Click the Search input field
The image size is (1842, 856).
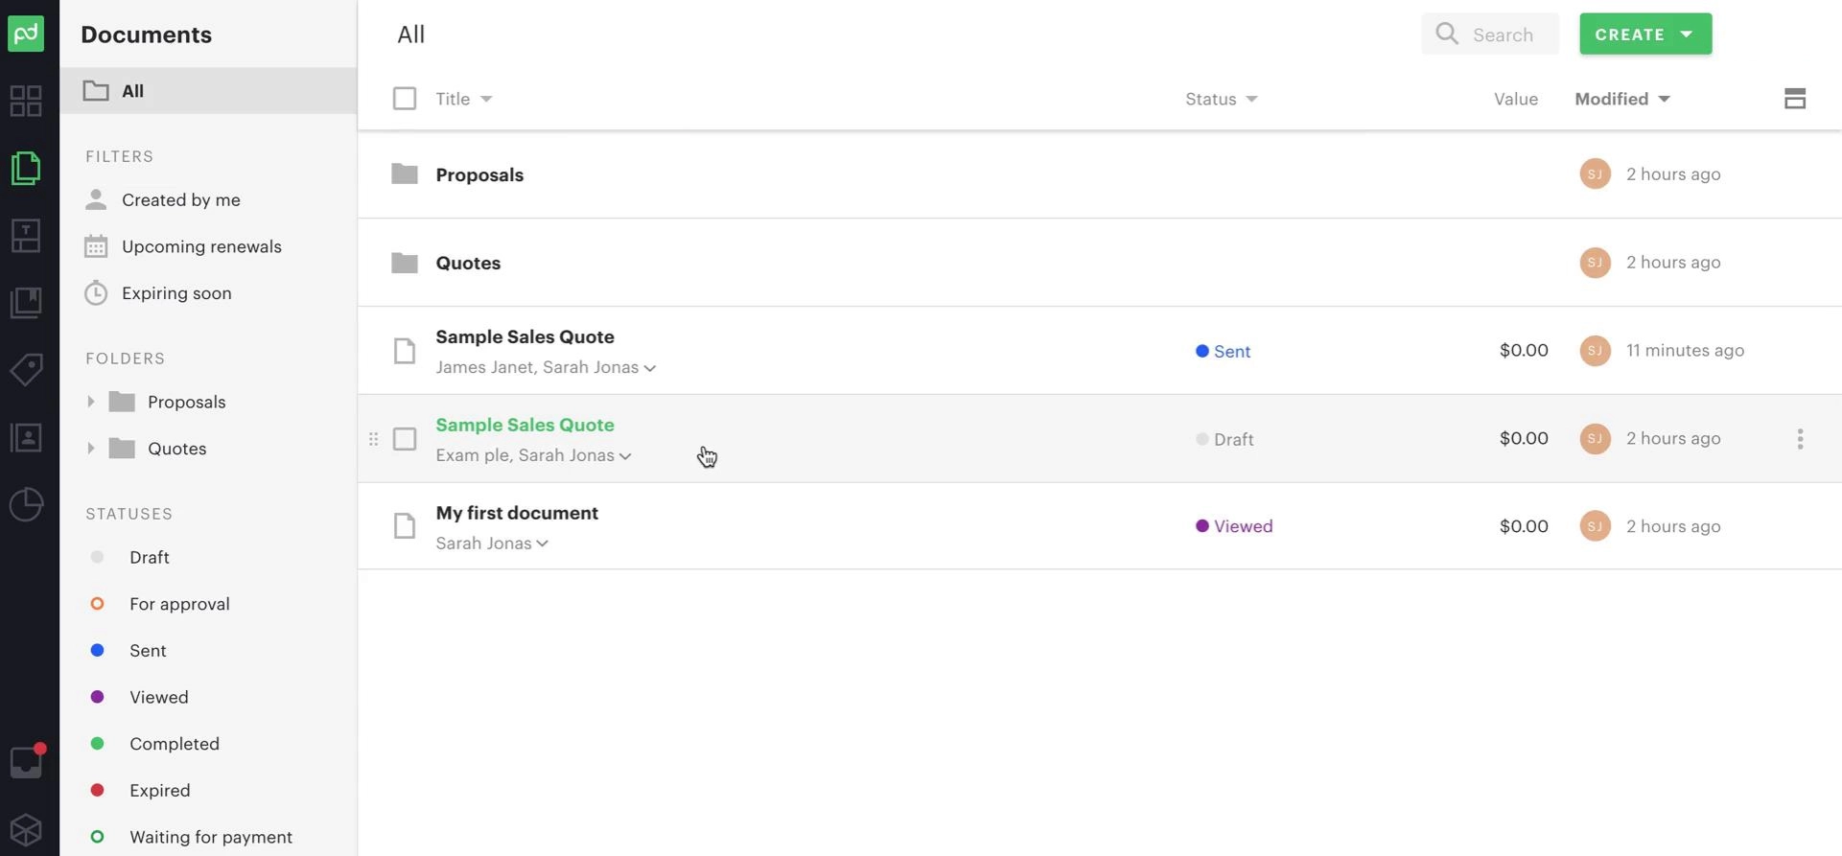[1490, 35]
